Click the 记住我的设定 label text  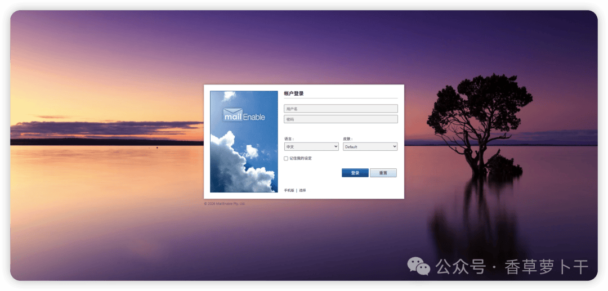301,159
